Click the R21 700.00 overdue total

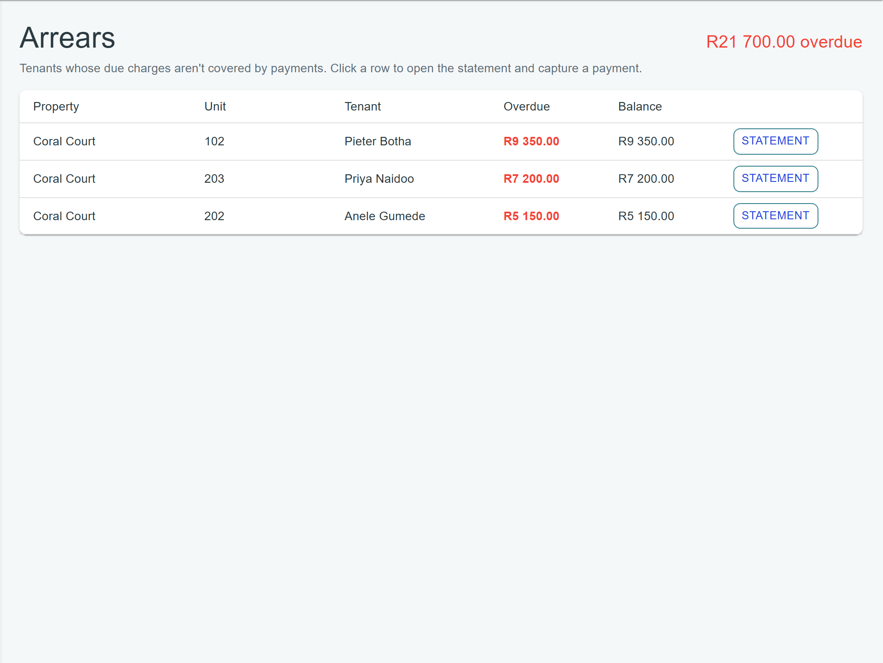(784, 42)
